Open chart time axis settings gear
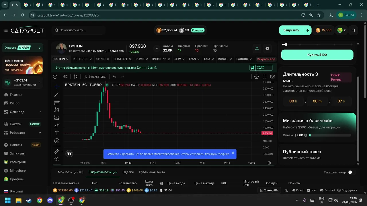367x206 pixels. [269, 163]
